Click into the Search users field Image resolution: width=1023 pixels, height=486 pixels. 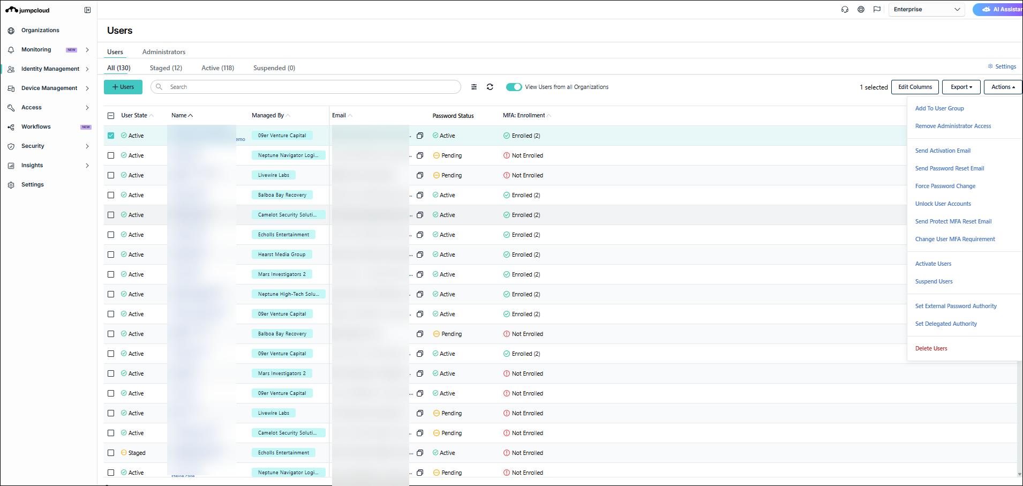306,87
